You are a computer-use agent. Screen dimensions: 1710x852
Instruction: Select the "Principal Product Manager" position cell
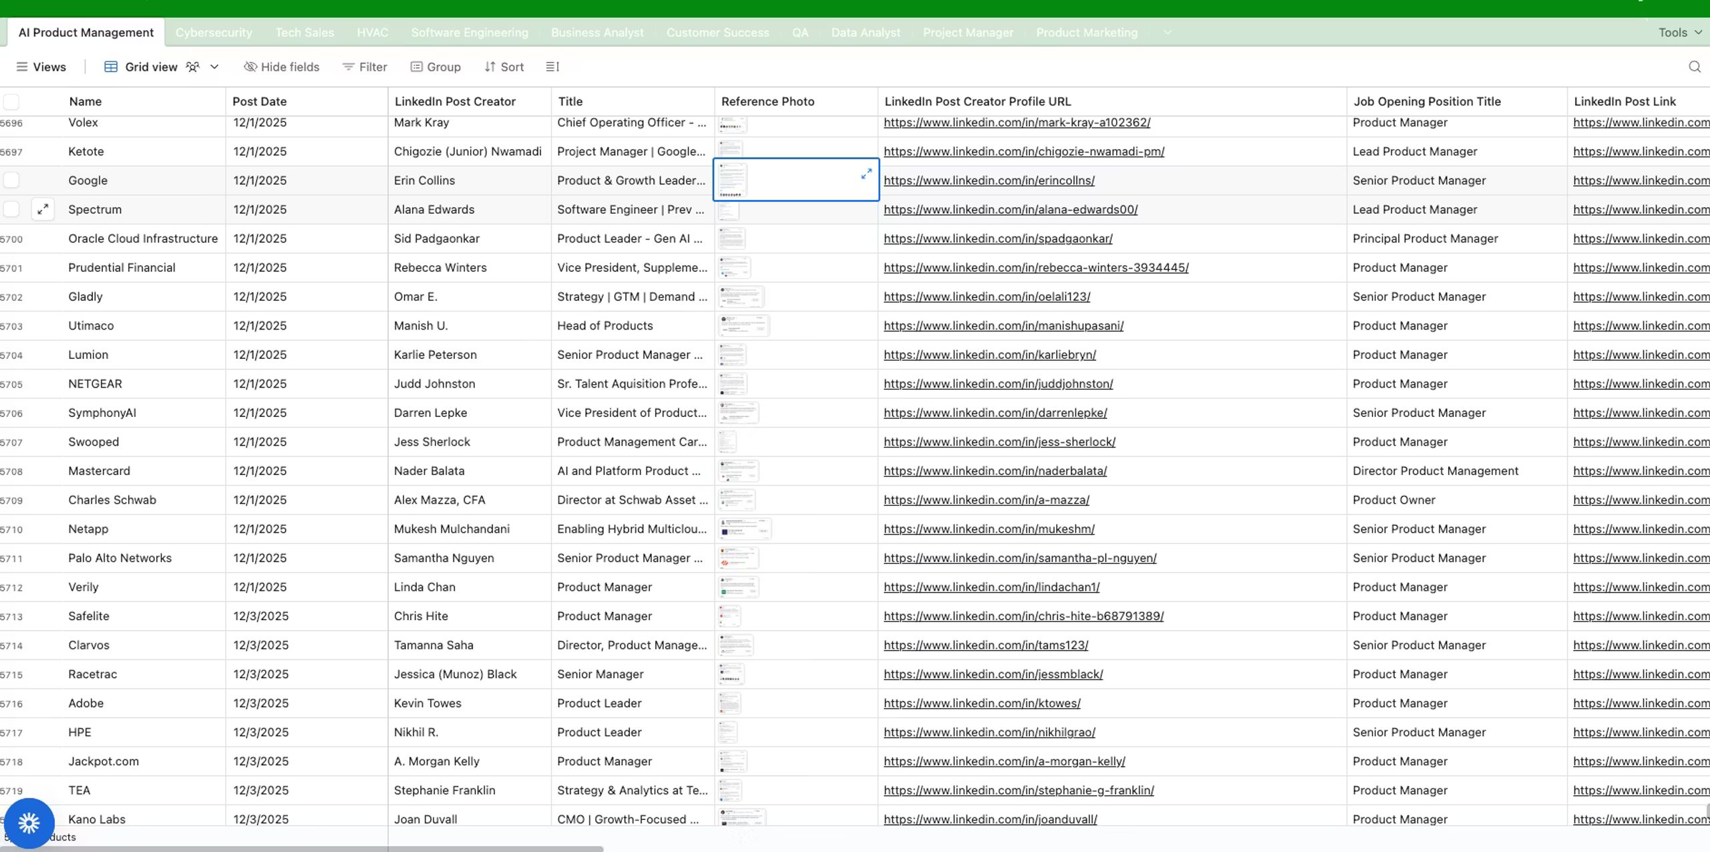coord(1457,239)
